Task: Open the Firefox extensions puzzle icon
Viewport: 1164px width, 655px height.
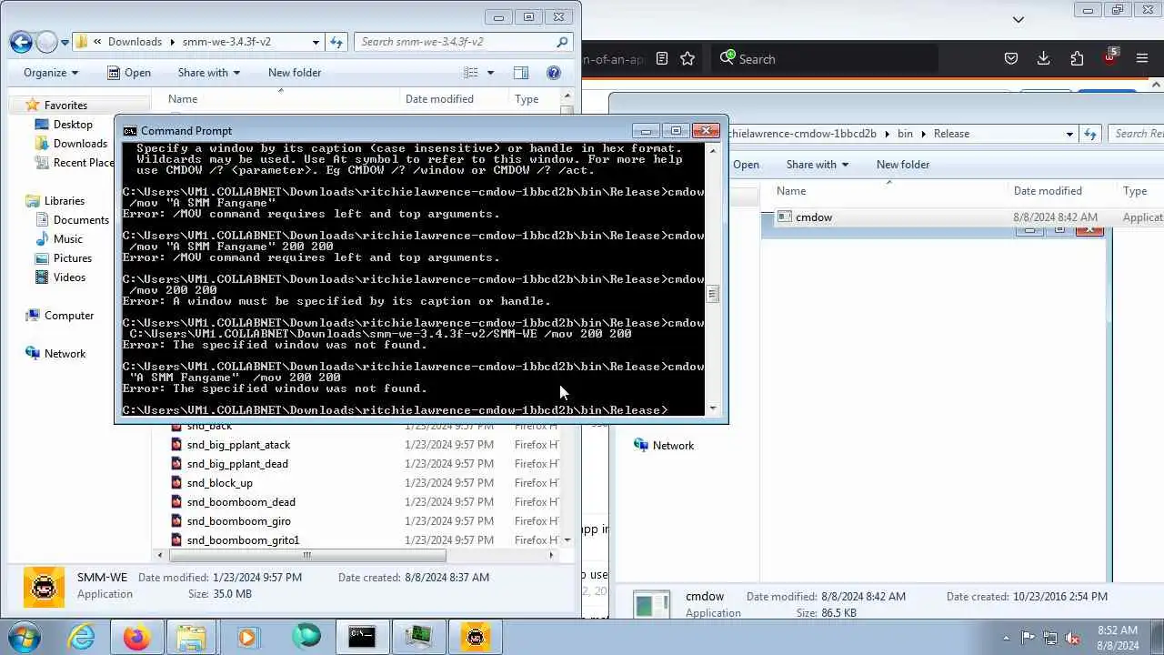Action: pyautogui.click(x=1077, y=58)
